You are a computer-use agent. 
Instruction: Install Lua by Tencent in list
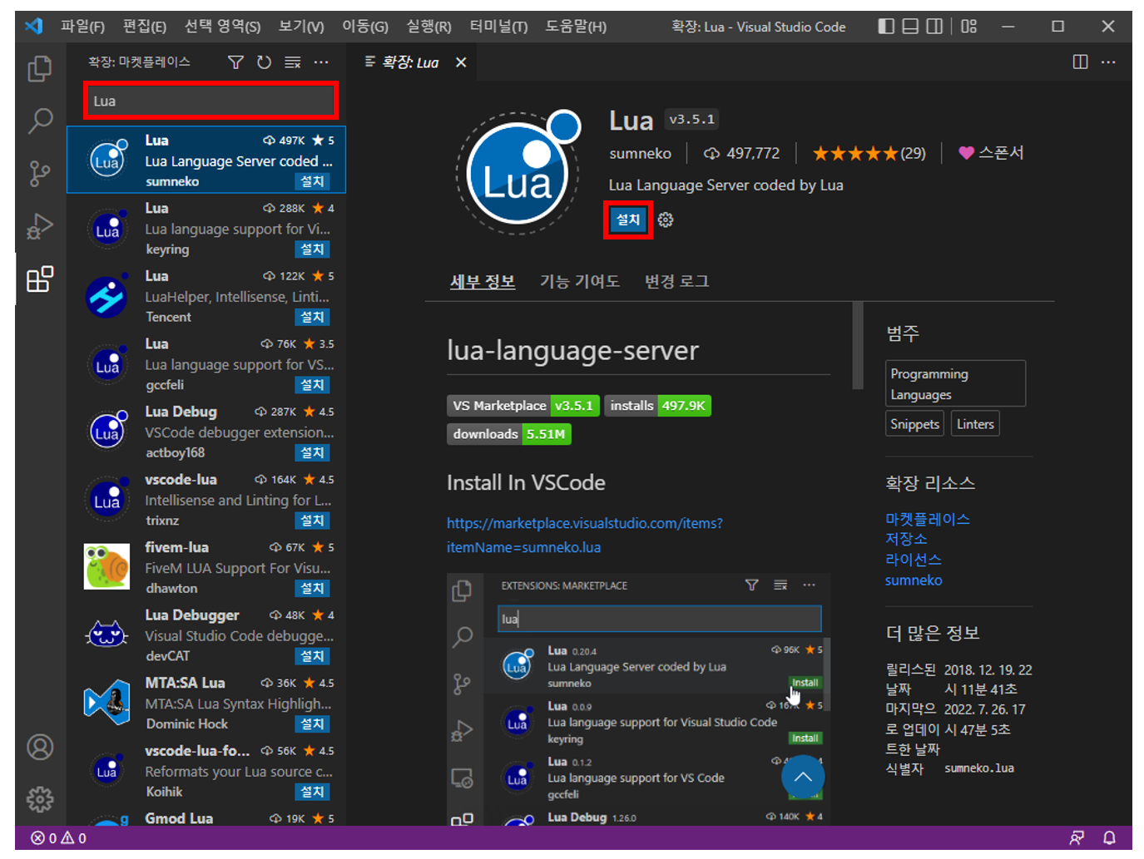coord(313,317)
